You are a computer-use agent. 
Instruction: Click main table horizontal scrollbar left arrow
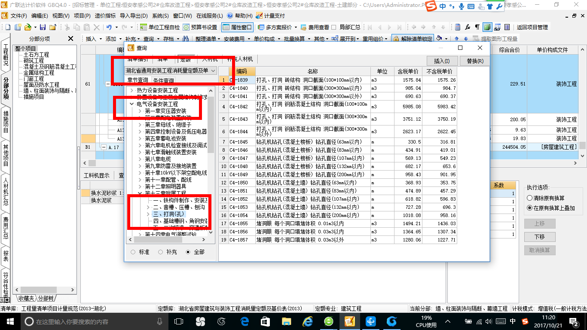(x=84, y=163)
